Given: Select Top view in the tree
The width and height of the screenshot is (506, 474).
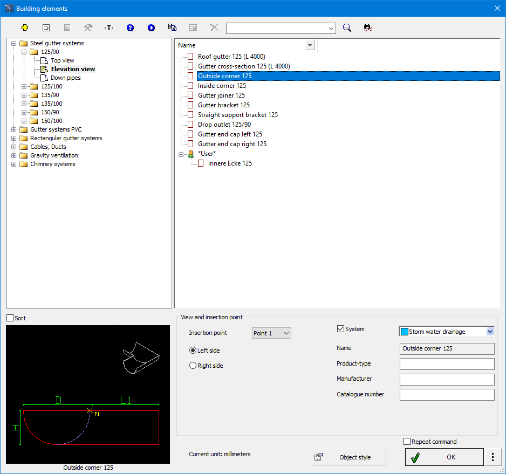Looking at the screenshot, I should [x=62, y=60].
